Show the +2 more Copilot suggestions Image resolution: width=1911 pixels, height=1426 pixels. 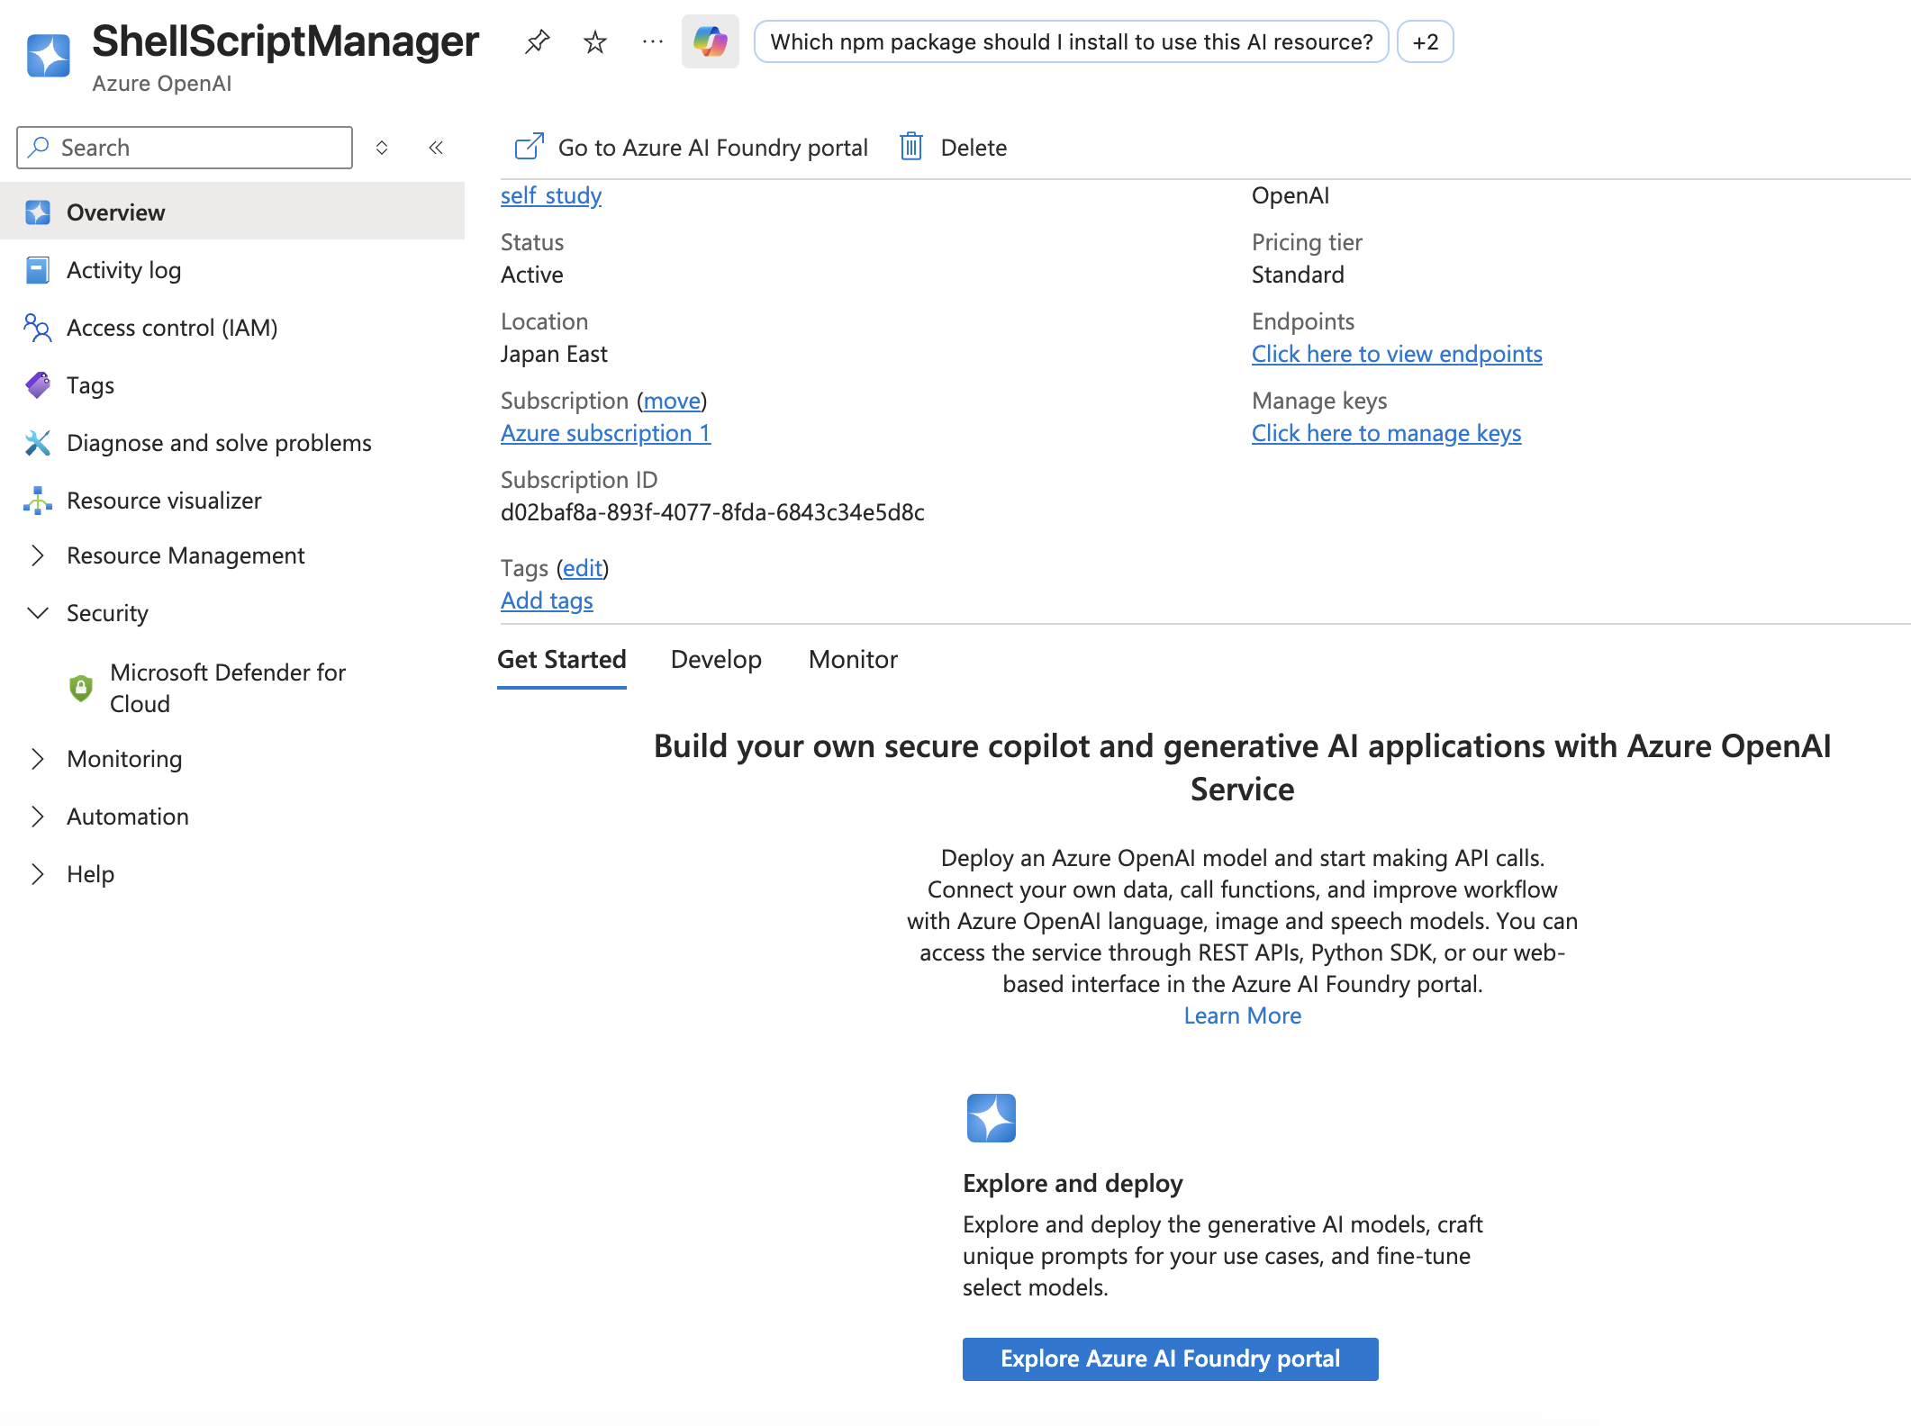point(1425,42)
